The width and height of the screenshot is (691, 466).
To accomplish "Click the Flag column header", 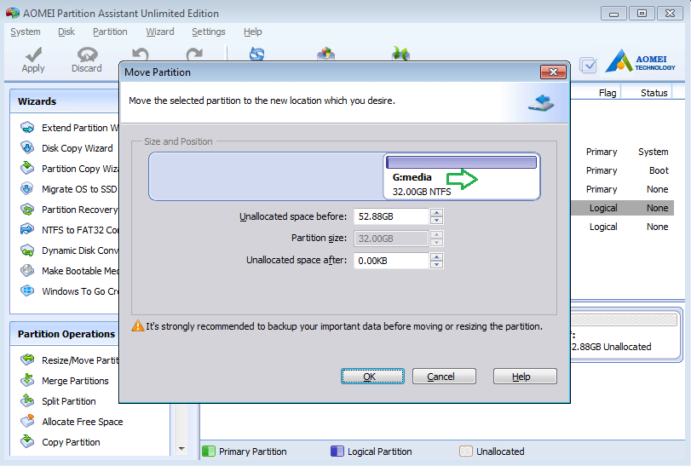I will [x=608, y=93].
